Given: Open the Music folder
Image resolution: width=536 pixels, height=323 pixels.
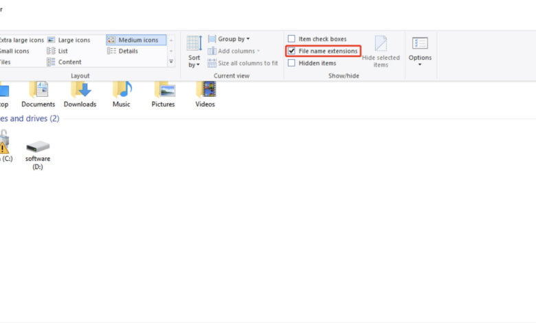Looking at the screenshot, I should (x=122, y=94).
